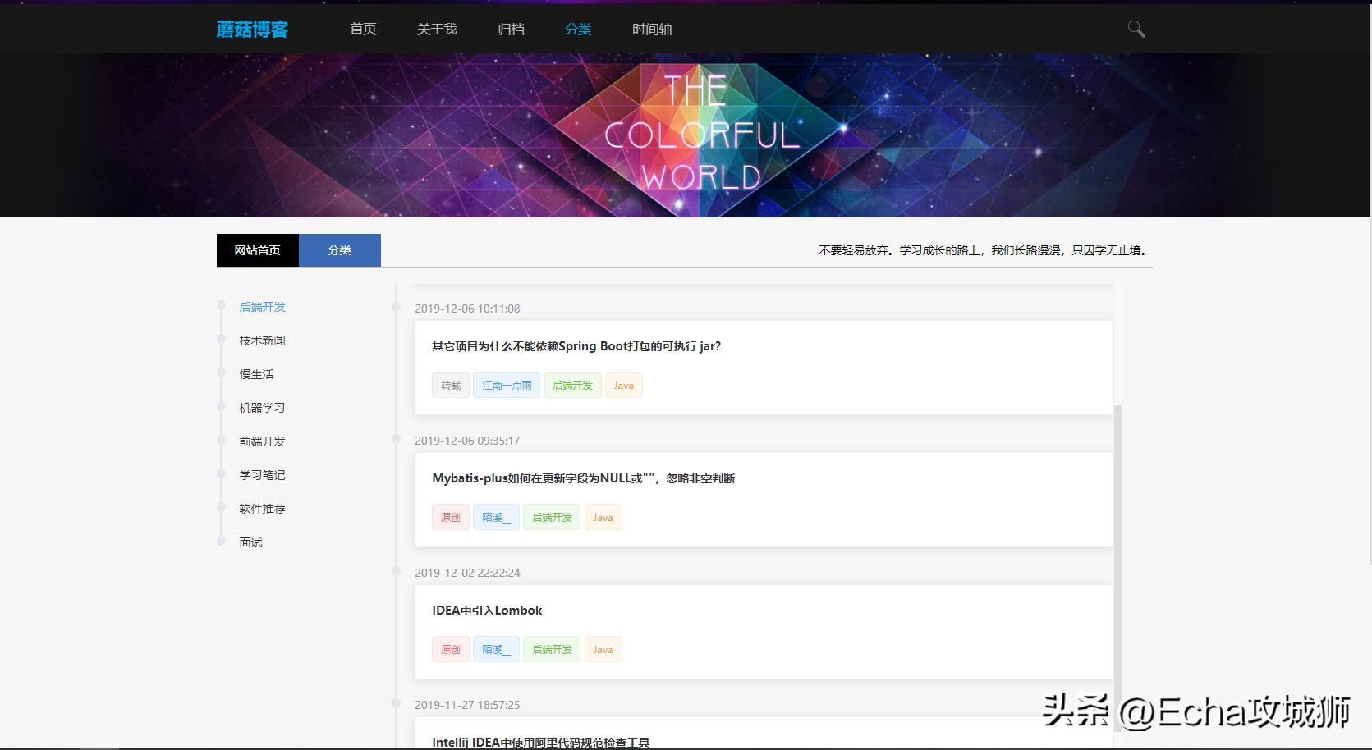This screenshot has height=750, width=1372.
Task: Click the 江南一点雨 author tag
Action: tap(506, 384)
